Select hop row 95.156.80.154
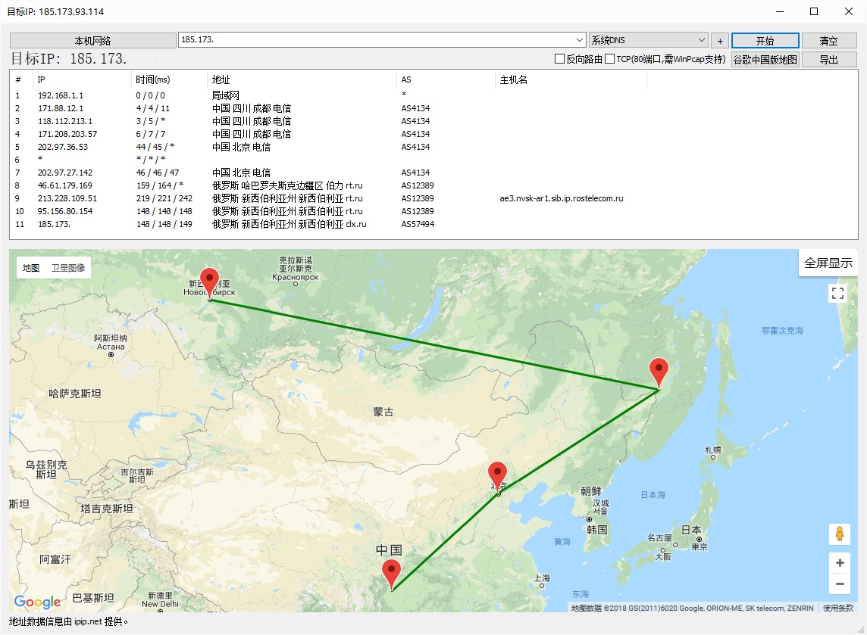867x635 pixels. (x=434, y=211)
